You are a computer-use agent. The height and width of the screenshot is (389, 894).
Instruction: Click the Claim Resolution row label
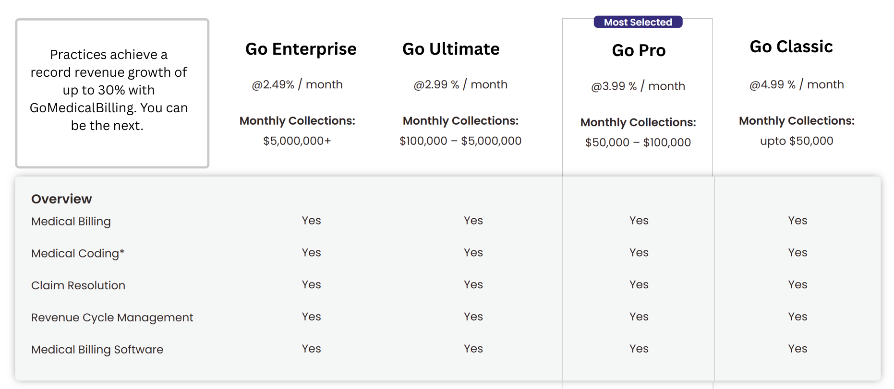coord(78,285)
